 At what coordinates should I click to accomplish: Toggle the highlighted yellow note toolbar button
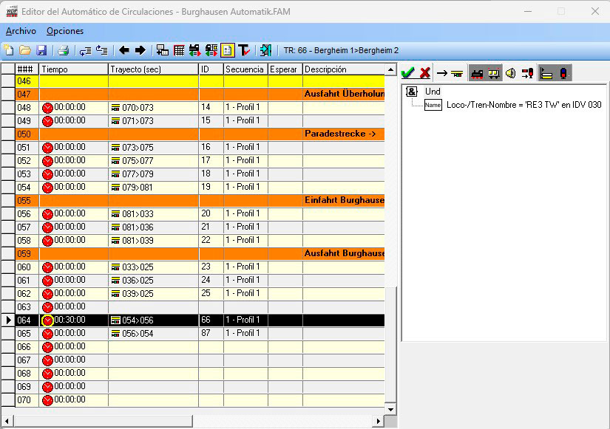pyautogui.click(x=228, y=51)
